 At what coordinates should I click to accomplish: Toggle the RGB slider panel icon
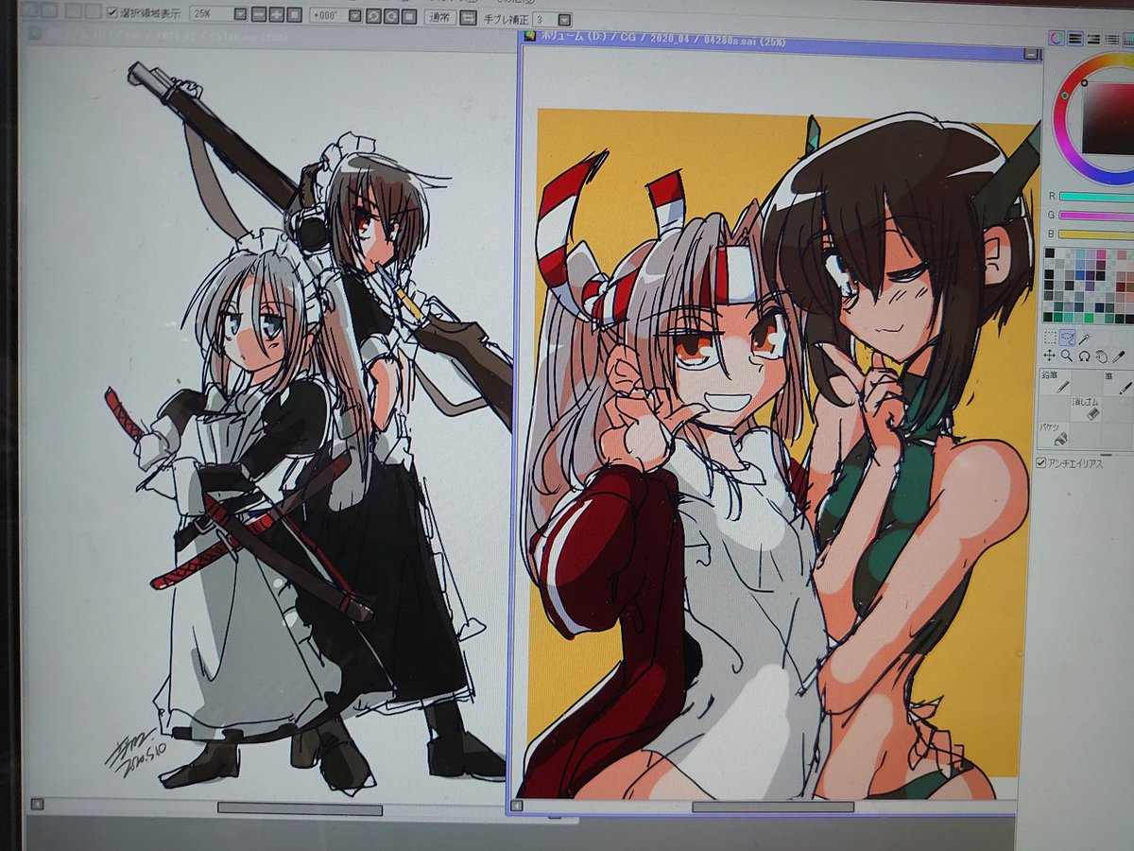point(1074,39)
